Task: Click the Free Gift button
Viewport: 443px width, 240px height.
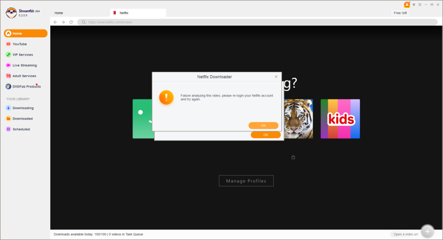Action: tap(400, 13)
